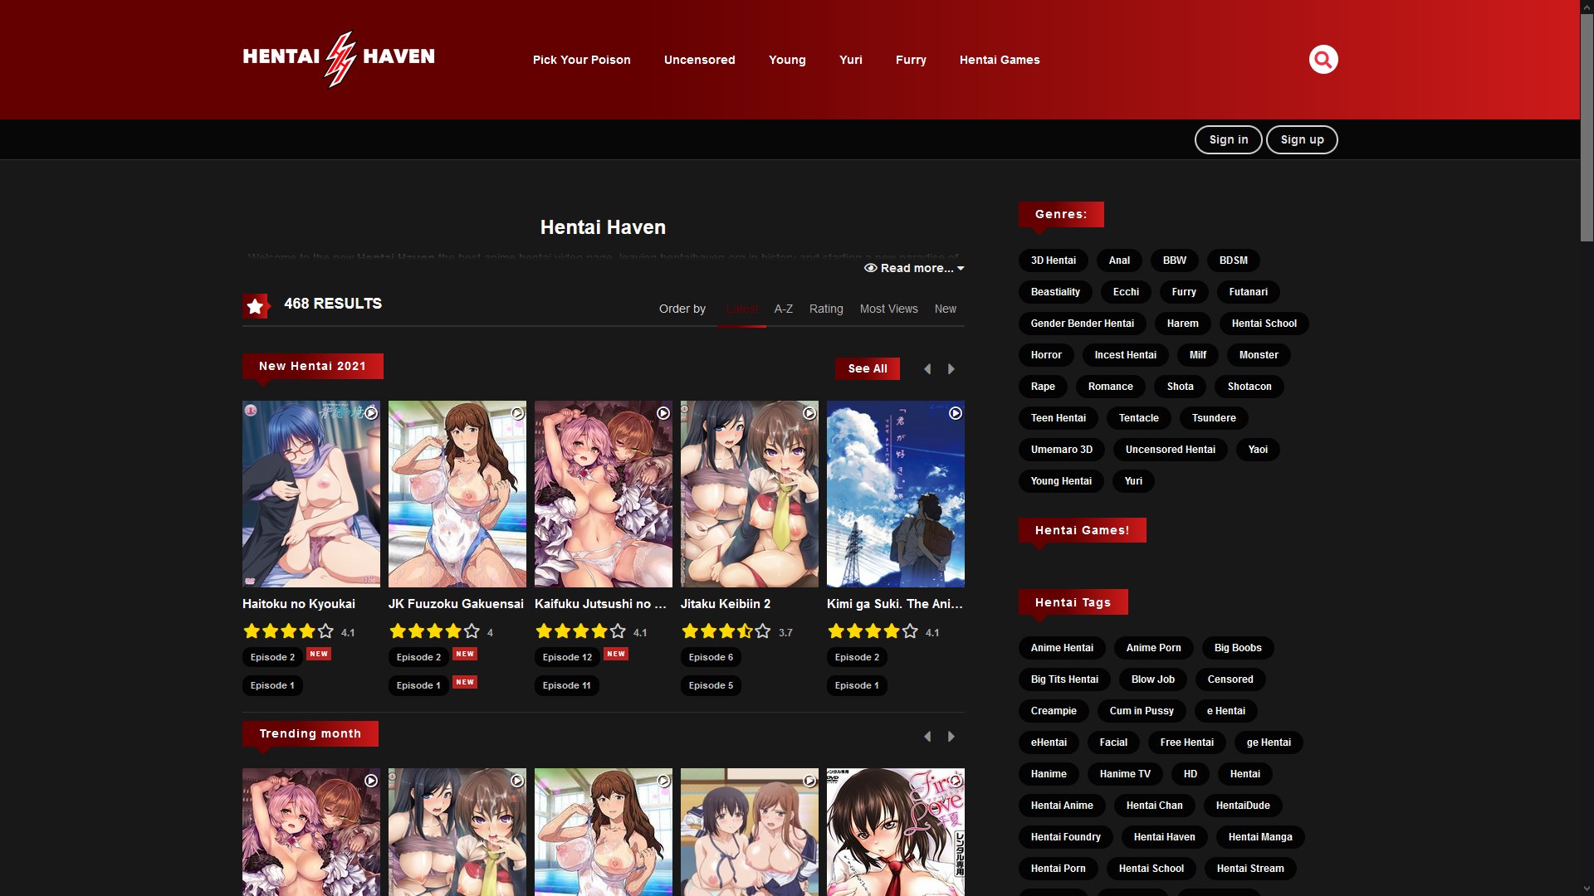Image resolution: width=1594 pixels, height=896 pixels.
Task: Open the Uncensored menu item
Action: click(x=699, y=60)
